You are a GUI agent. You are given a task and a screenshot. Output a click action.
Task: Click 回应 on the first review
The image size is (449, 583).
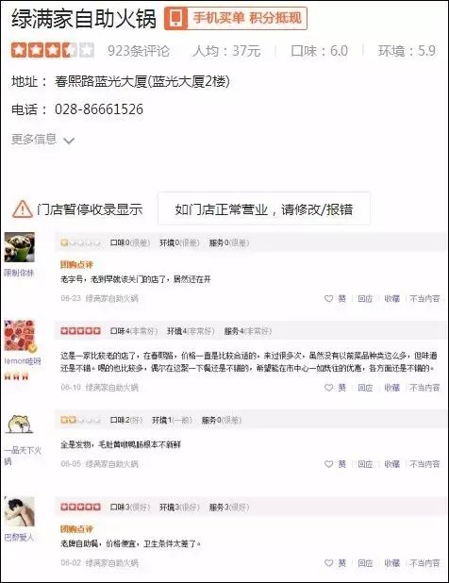pos(365,298)
